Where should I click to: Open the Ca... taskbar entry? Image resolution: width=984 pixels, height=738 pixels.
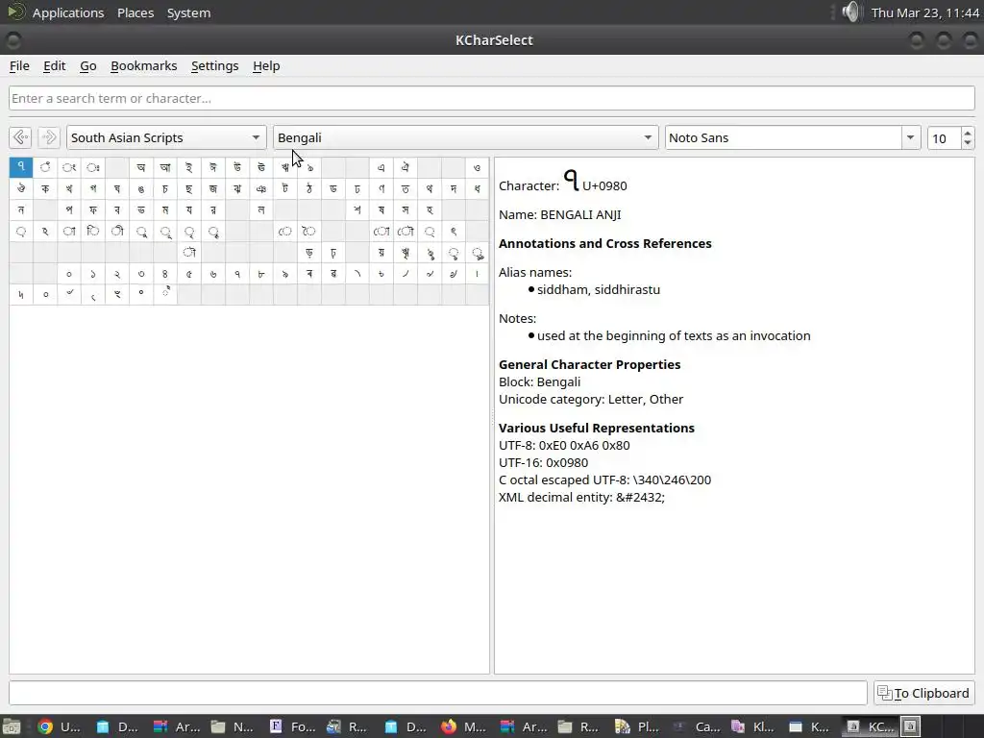pos(696,726)
